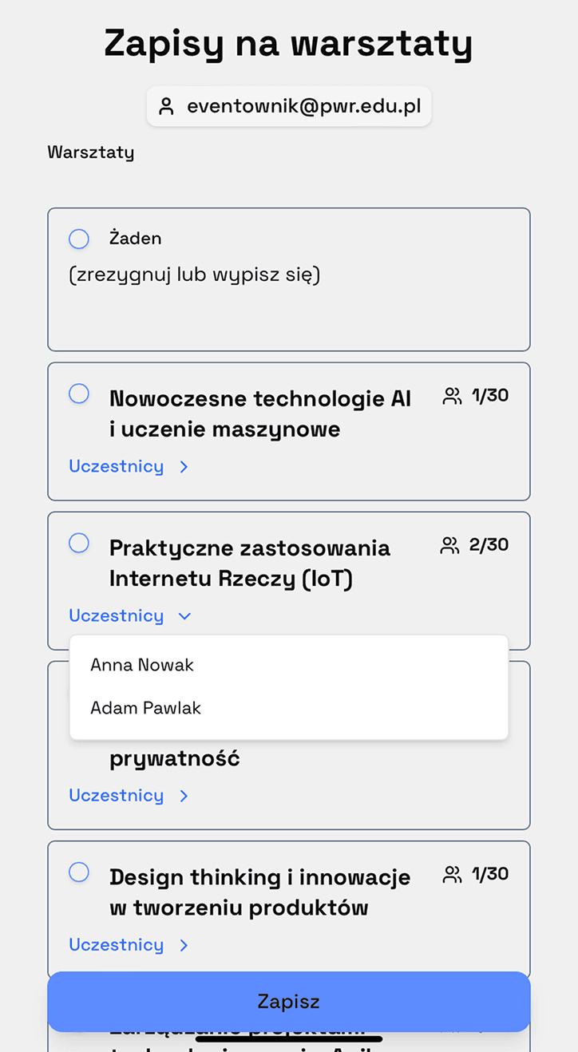Pick the Design thinking i innowacje radio
The height and width of the screenshot is (1052, 578).
tap(79, 872)
